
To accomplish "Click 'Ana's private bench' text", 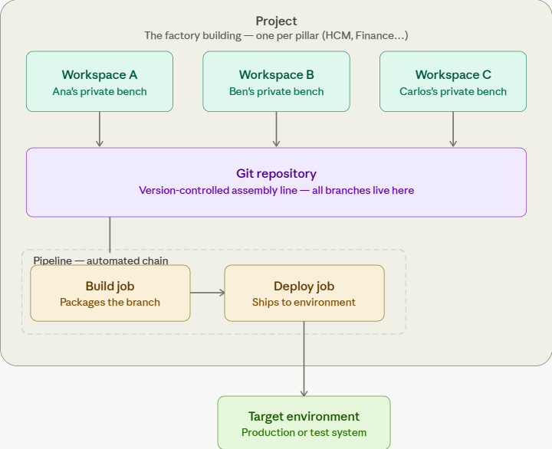I will pyautogui.click(x=100, y=91).
